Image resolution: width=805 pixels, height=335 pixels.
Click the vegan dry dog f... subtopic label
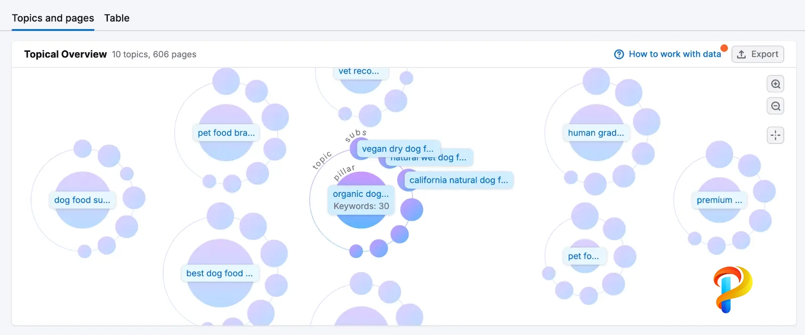click(397, 149)
